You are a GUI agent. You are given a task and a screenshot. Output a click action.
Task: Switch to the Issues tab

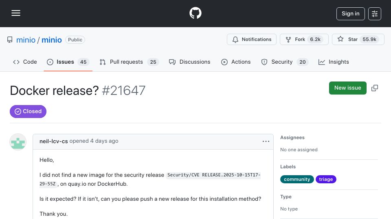point(68,62)
